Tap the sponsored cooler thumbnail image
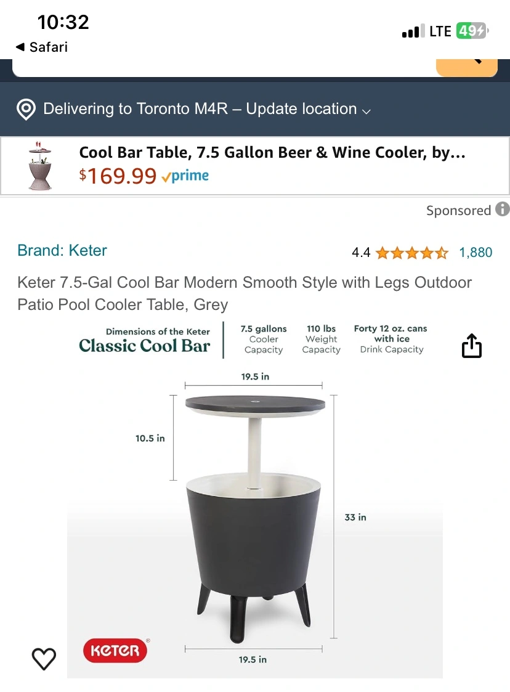 pyautogui.click(x=39, y=166)
